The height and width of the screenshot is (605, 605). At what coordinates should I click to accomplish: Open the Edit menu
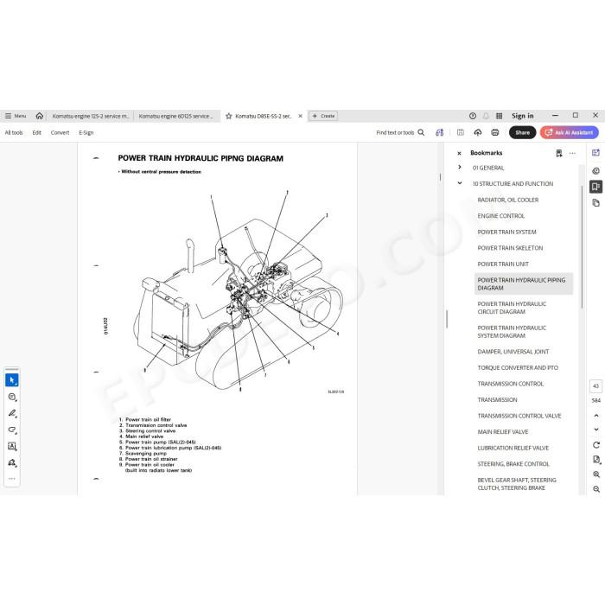[36, 133]
